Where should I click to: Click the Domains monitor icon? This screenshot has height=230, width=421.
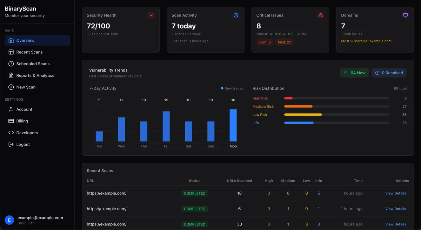click(406, 15)
